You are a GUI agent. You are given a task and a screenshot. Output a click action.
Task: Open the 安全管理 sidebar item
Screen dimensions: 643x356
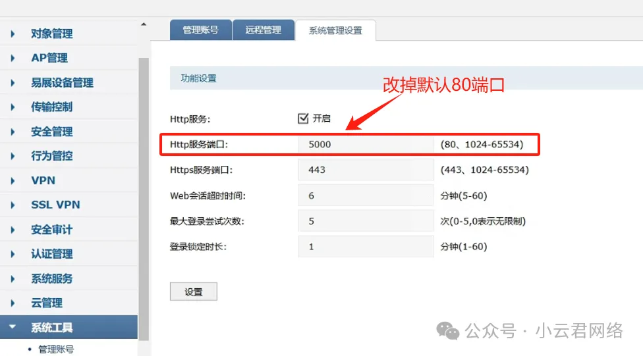[x=51, y=132]
